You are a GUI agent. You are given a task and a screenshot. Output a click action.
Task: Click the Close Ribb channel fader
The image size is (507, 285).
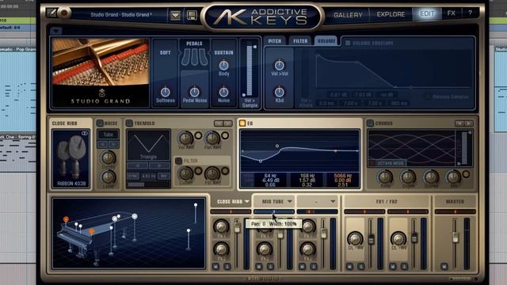point(238,228)
